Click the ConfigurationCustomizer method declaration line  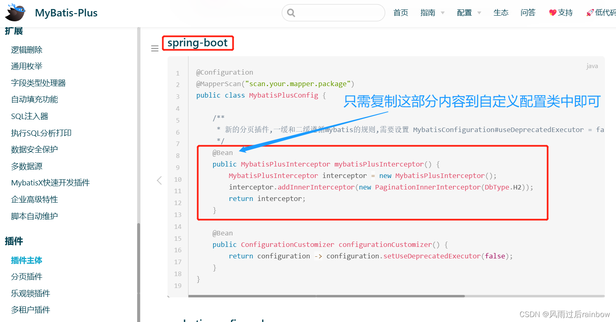pos(330,244)
